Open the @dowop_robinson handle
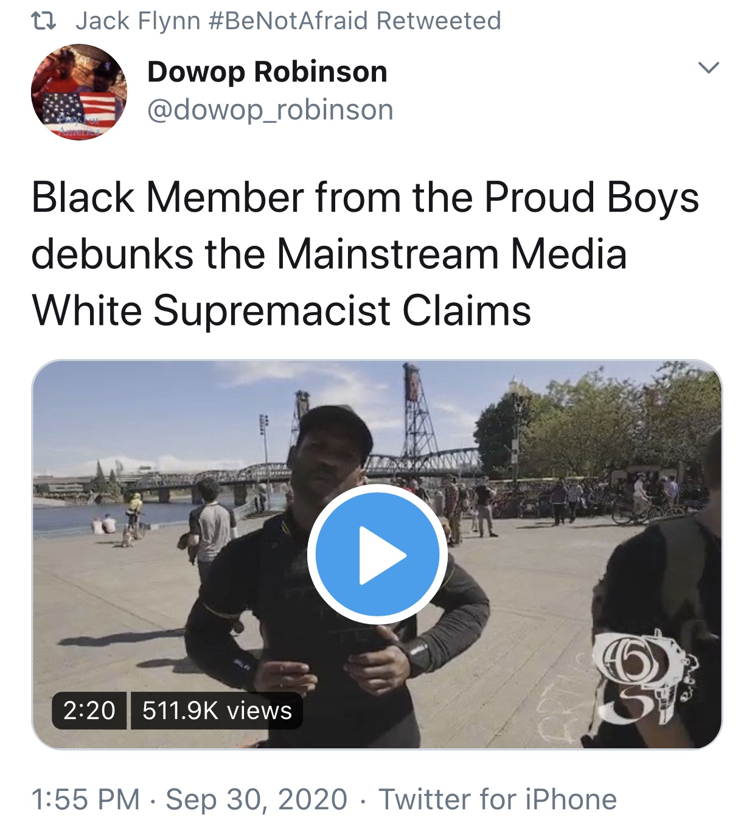 click(270, 110)
